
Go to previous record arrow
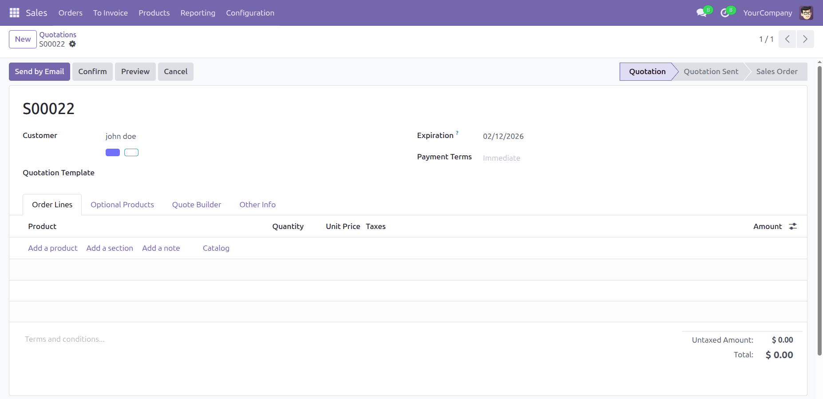(x=787, y=39)
